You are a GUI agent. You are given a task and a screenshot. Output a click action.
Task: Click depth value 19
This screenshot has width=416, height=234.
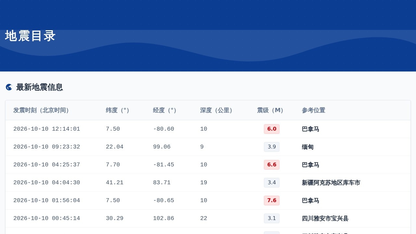click(x=204, y=183)
